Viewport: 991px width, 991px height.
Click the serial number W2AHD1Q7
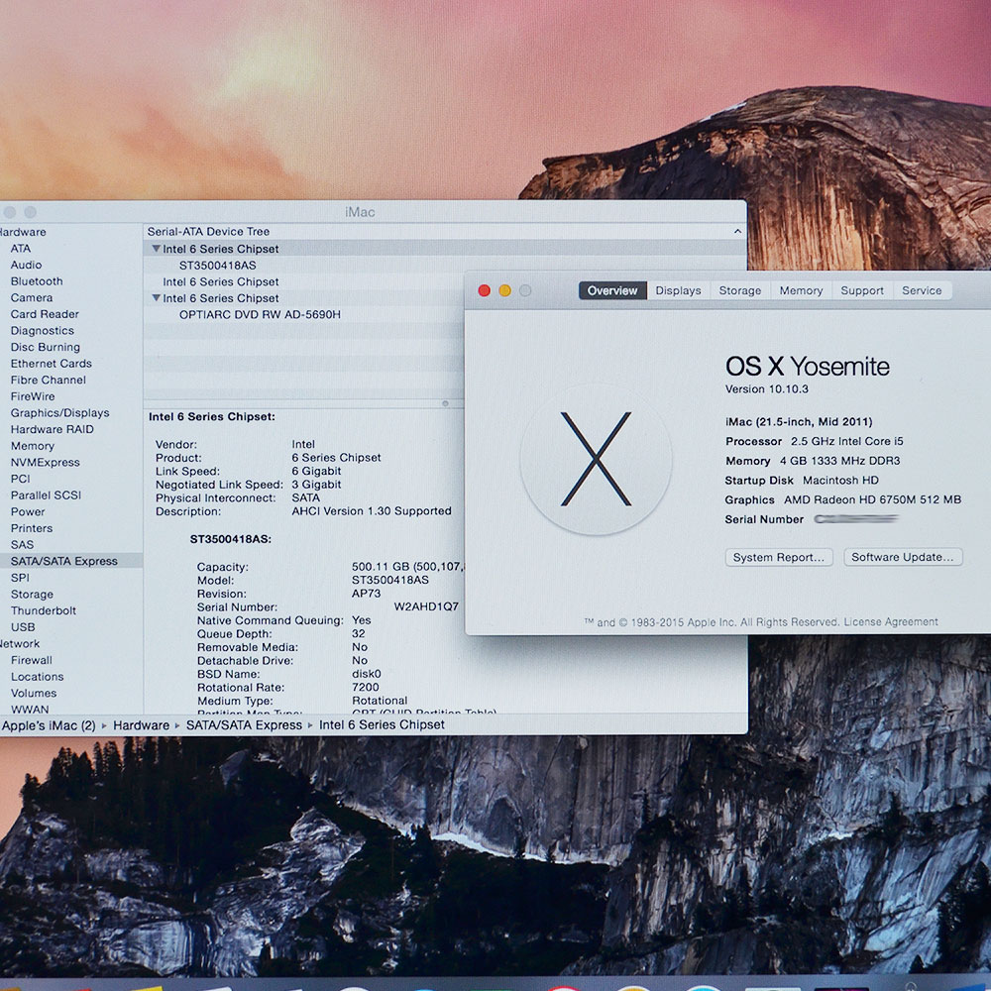pos(426,606)
